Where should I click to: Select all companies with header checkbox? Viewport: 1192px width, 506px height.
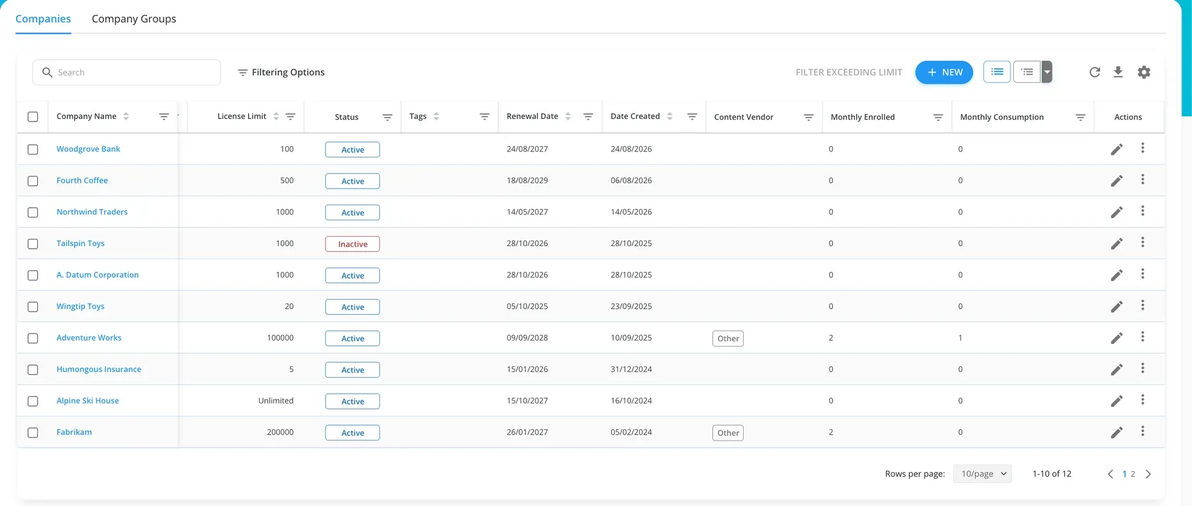pos(32,117)
